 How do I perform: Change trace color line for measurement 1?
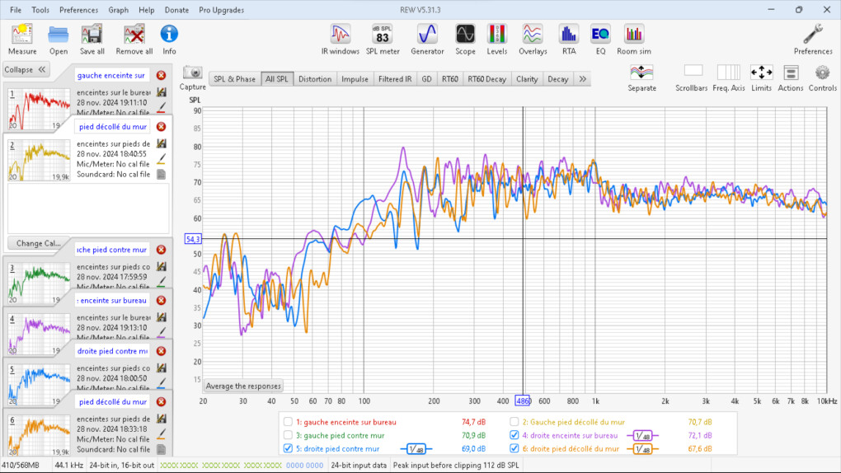click(162, 108)
